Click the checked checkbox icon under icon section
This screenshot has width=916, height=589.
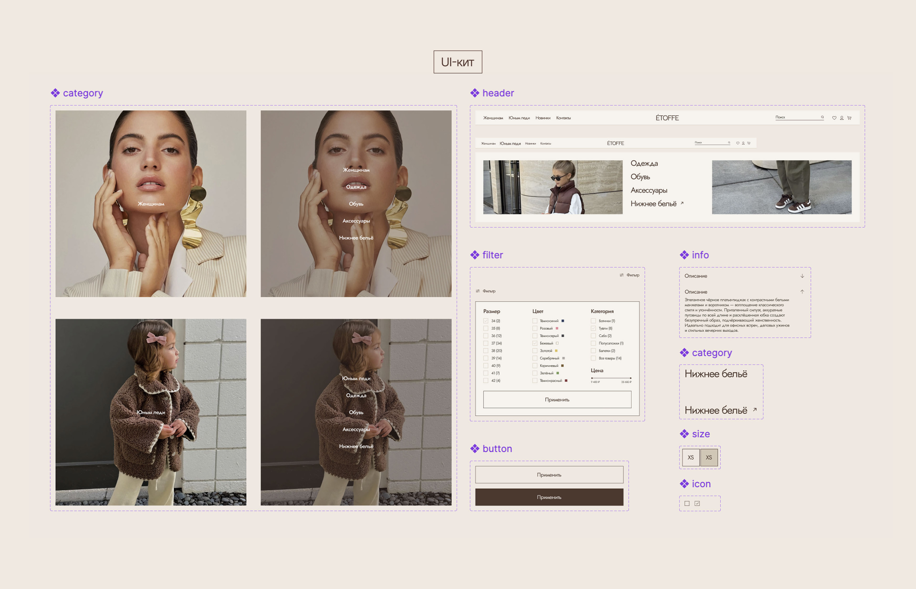point(697,504)
